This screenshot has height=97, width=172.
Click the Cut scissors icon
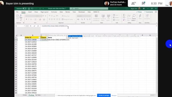21,15
